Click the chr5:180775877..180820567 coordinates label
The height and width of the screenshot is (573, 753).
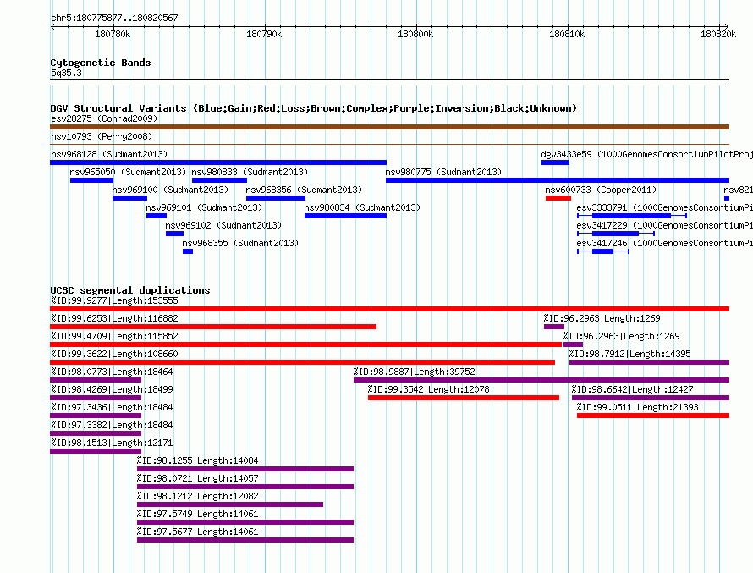114,19
